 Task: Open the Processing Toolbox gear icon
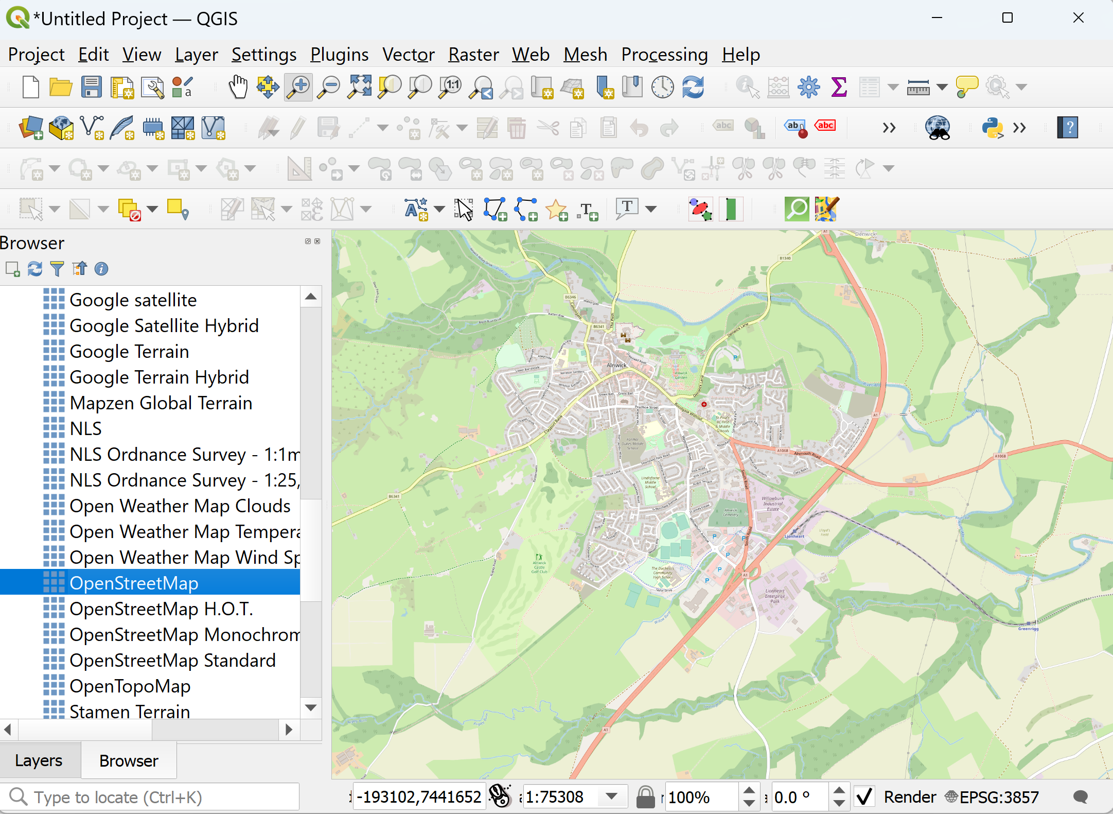point(808,87)
